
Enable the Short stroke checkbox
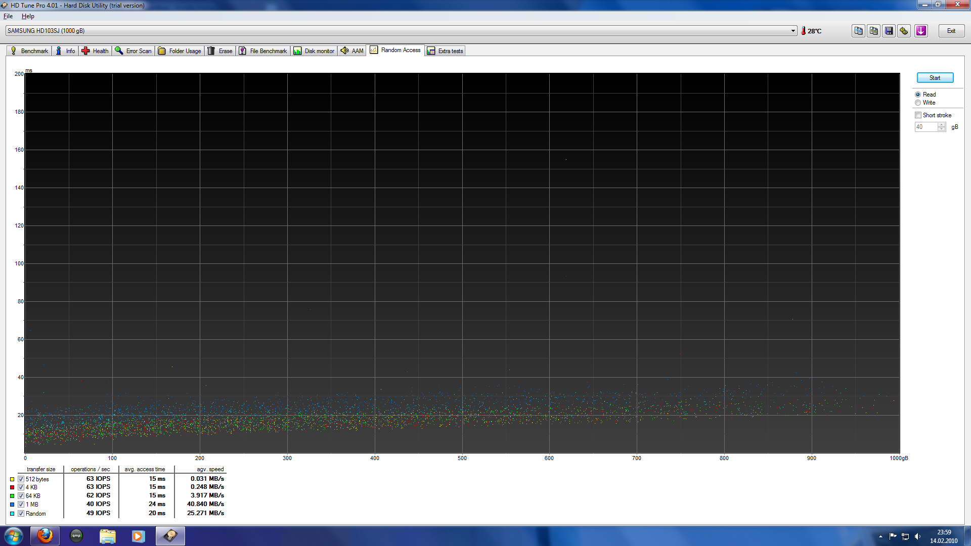918,115
